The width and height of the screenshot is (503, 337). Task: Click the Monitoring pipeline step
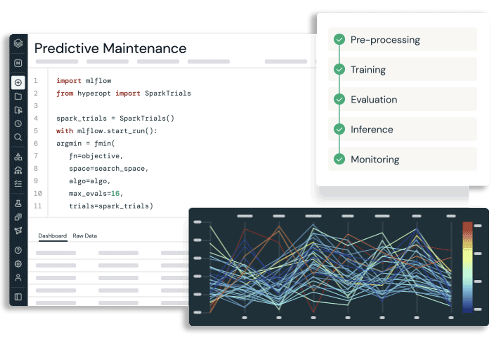click(402, 159)
